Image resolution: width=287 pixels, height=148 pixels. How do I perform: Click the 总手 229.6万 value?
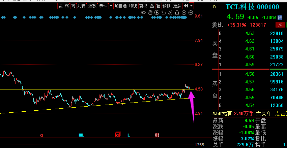click(x=245, y=145)
